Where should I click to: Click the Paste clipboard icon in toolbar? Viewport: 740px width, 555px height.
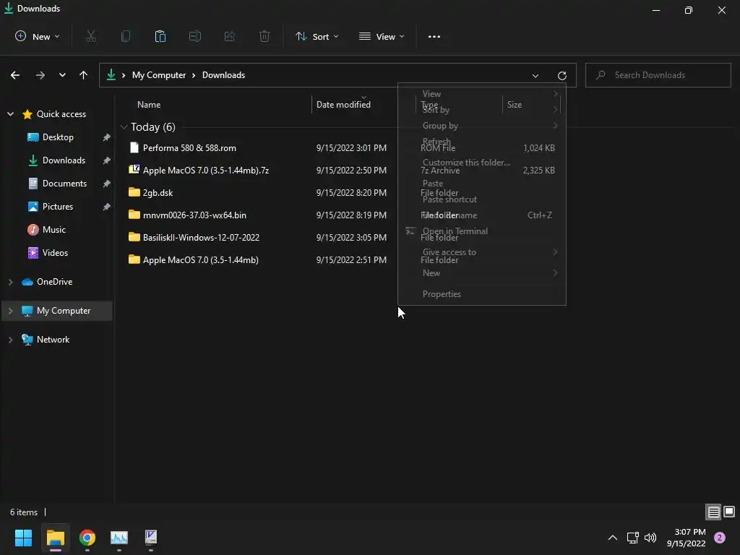[x=160, y=36]
